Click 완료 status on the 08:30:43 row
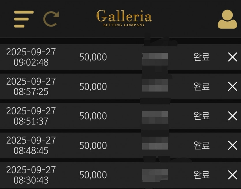 tap(201, 175)
